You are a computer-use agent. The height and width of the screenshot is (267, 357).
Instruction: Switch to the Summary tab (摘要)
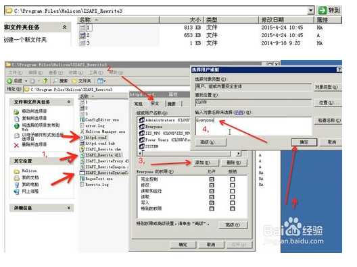tap(172, 104)
